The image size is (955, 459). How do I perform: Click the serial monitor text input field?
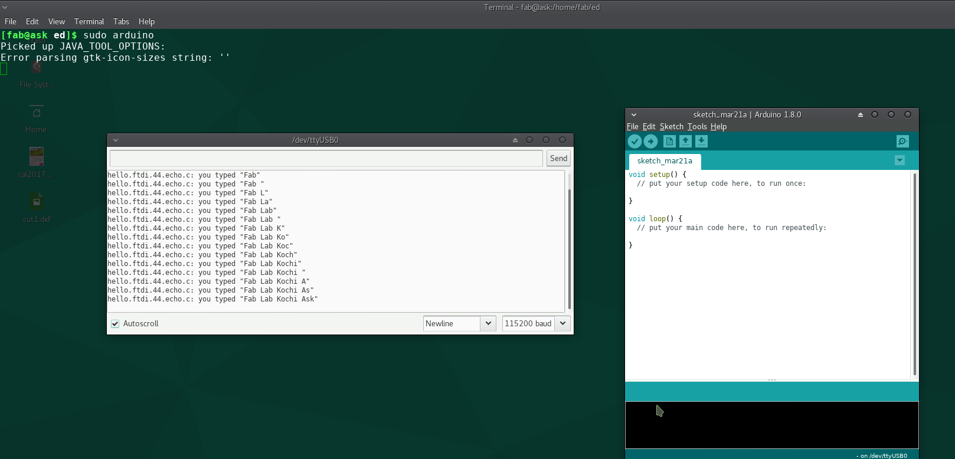[326, 158]
